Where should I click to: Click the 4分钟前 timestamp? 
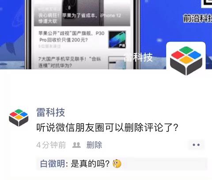pos(51,145)
